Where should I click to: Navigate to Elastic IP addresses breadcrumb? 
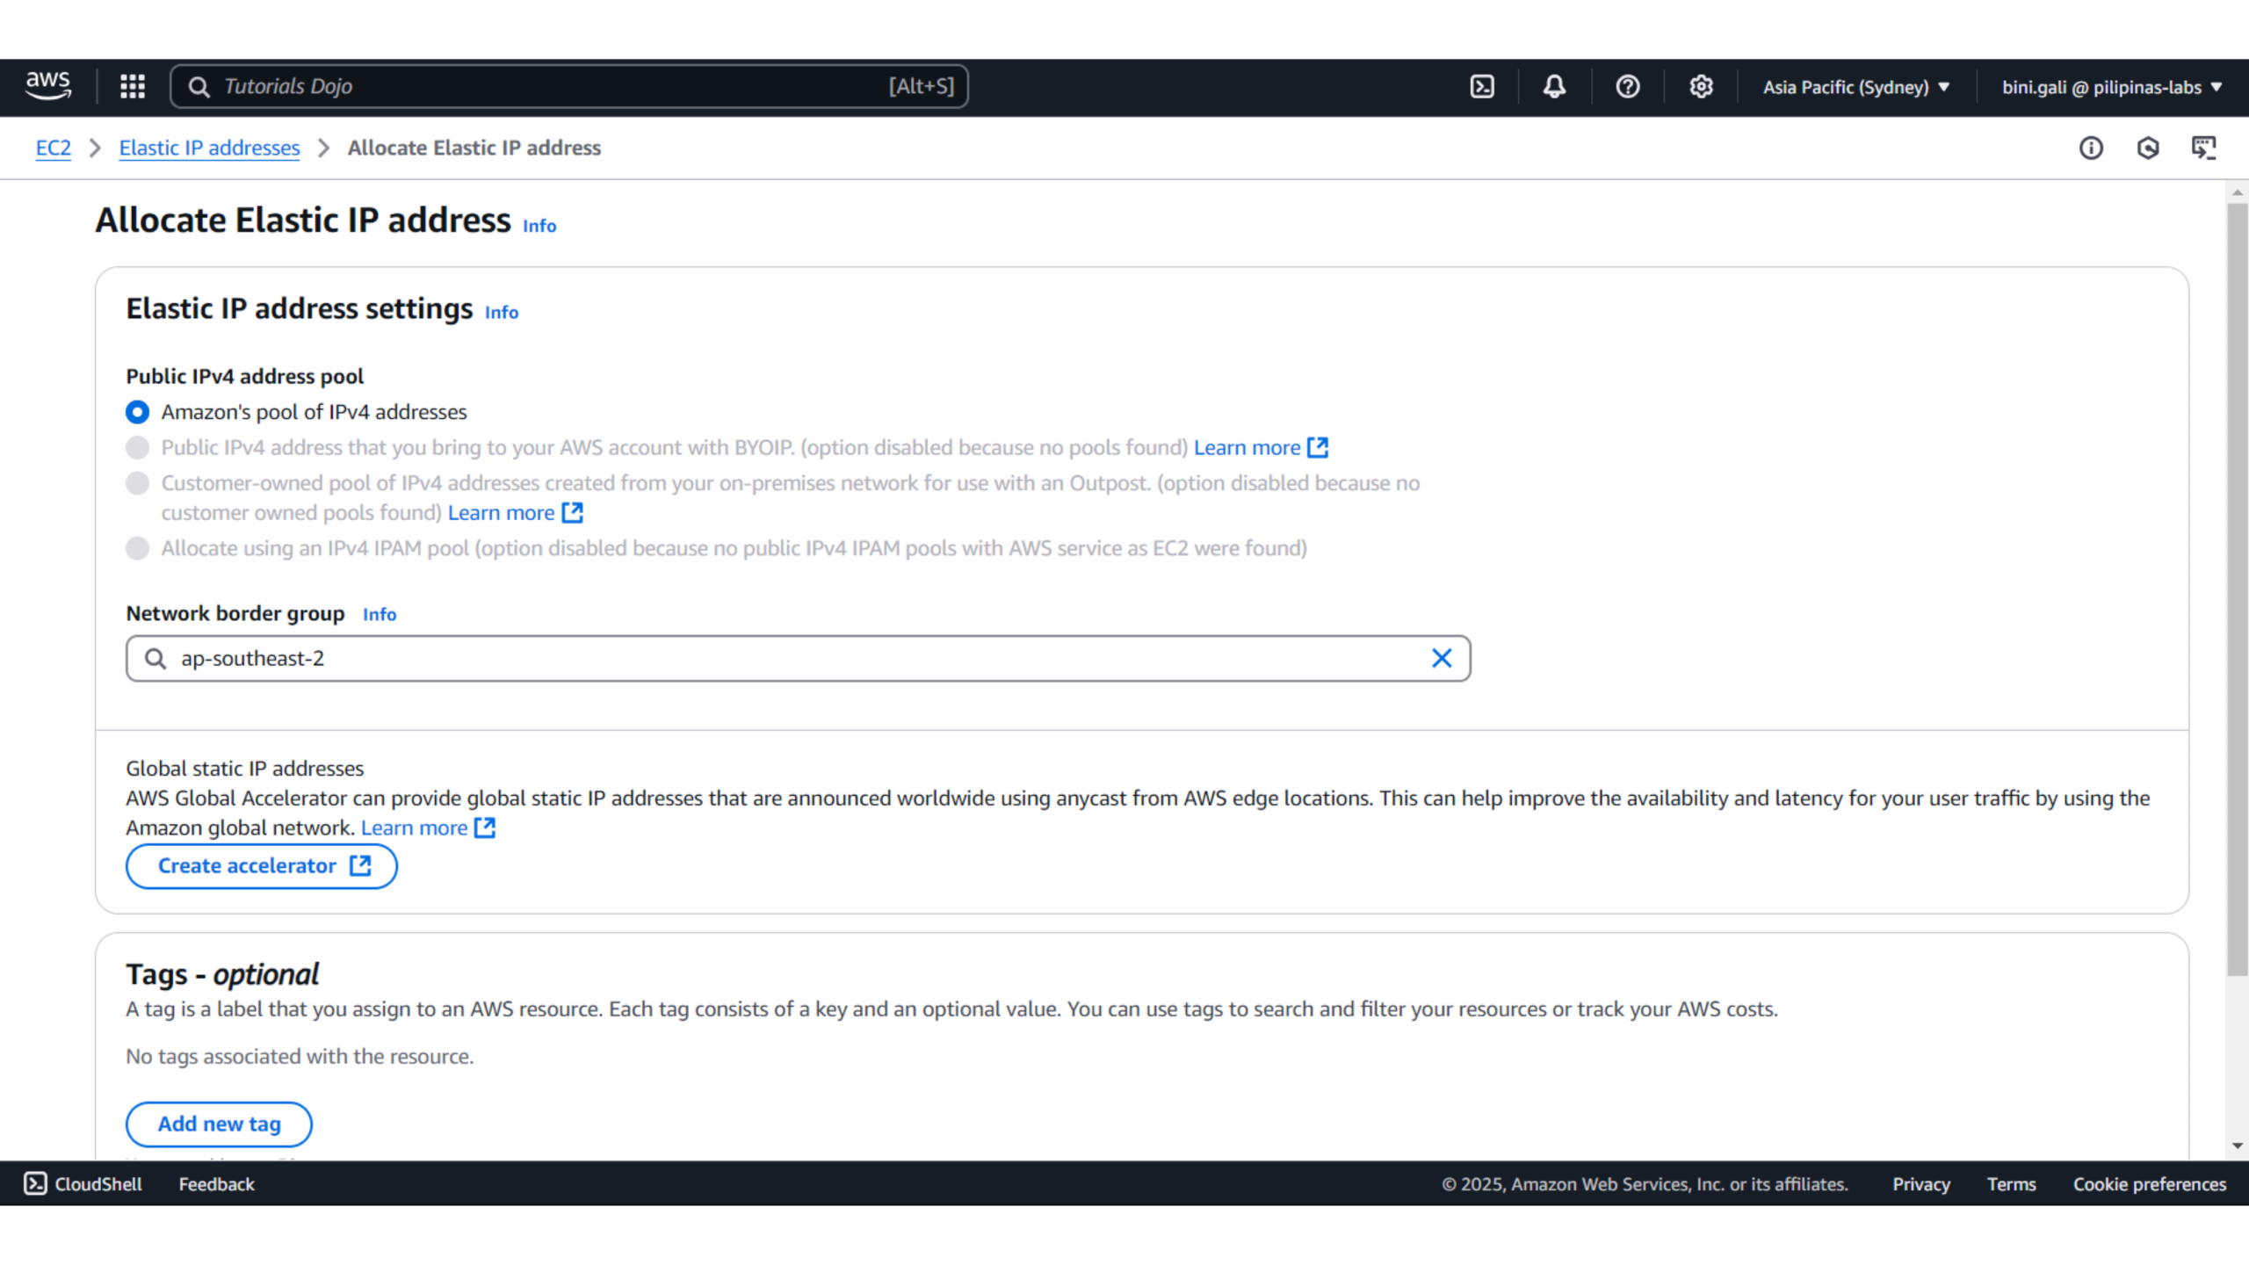pos(209,148)
